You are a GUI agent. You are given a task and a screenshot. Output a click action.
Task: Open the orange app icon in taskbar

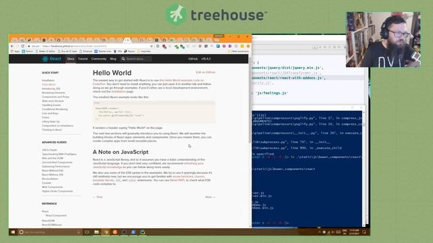coord(115,232)
